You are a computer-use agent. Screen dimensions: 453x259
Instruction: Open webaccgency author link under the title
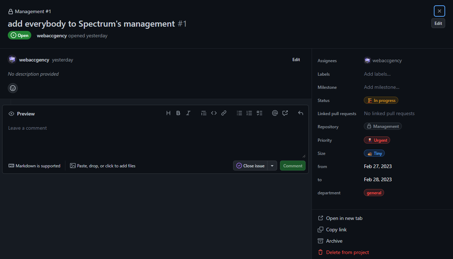click(52, 36)
